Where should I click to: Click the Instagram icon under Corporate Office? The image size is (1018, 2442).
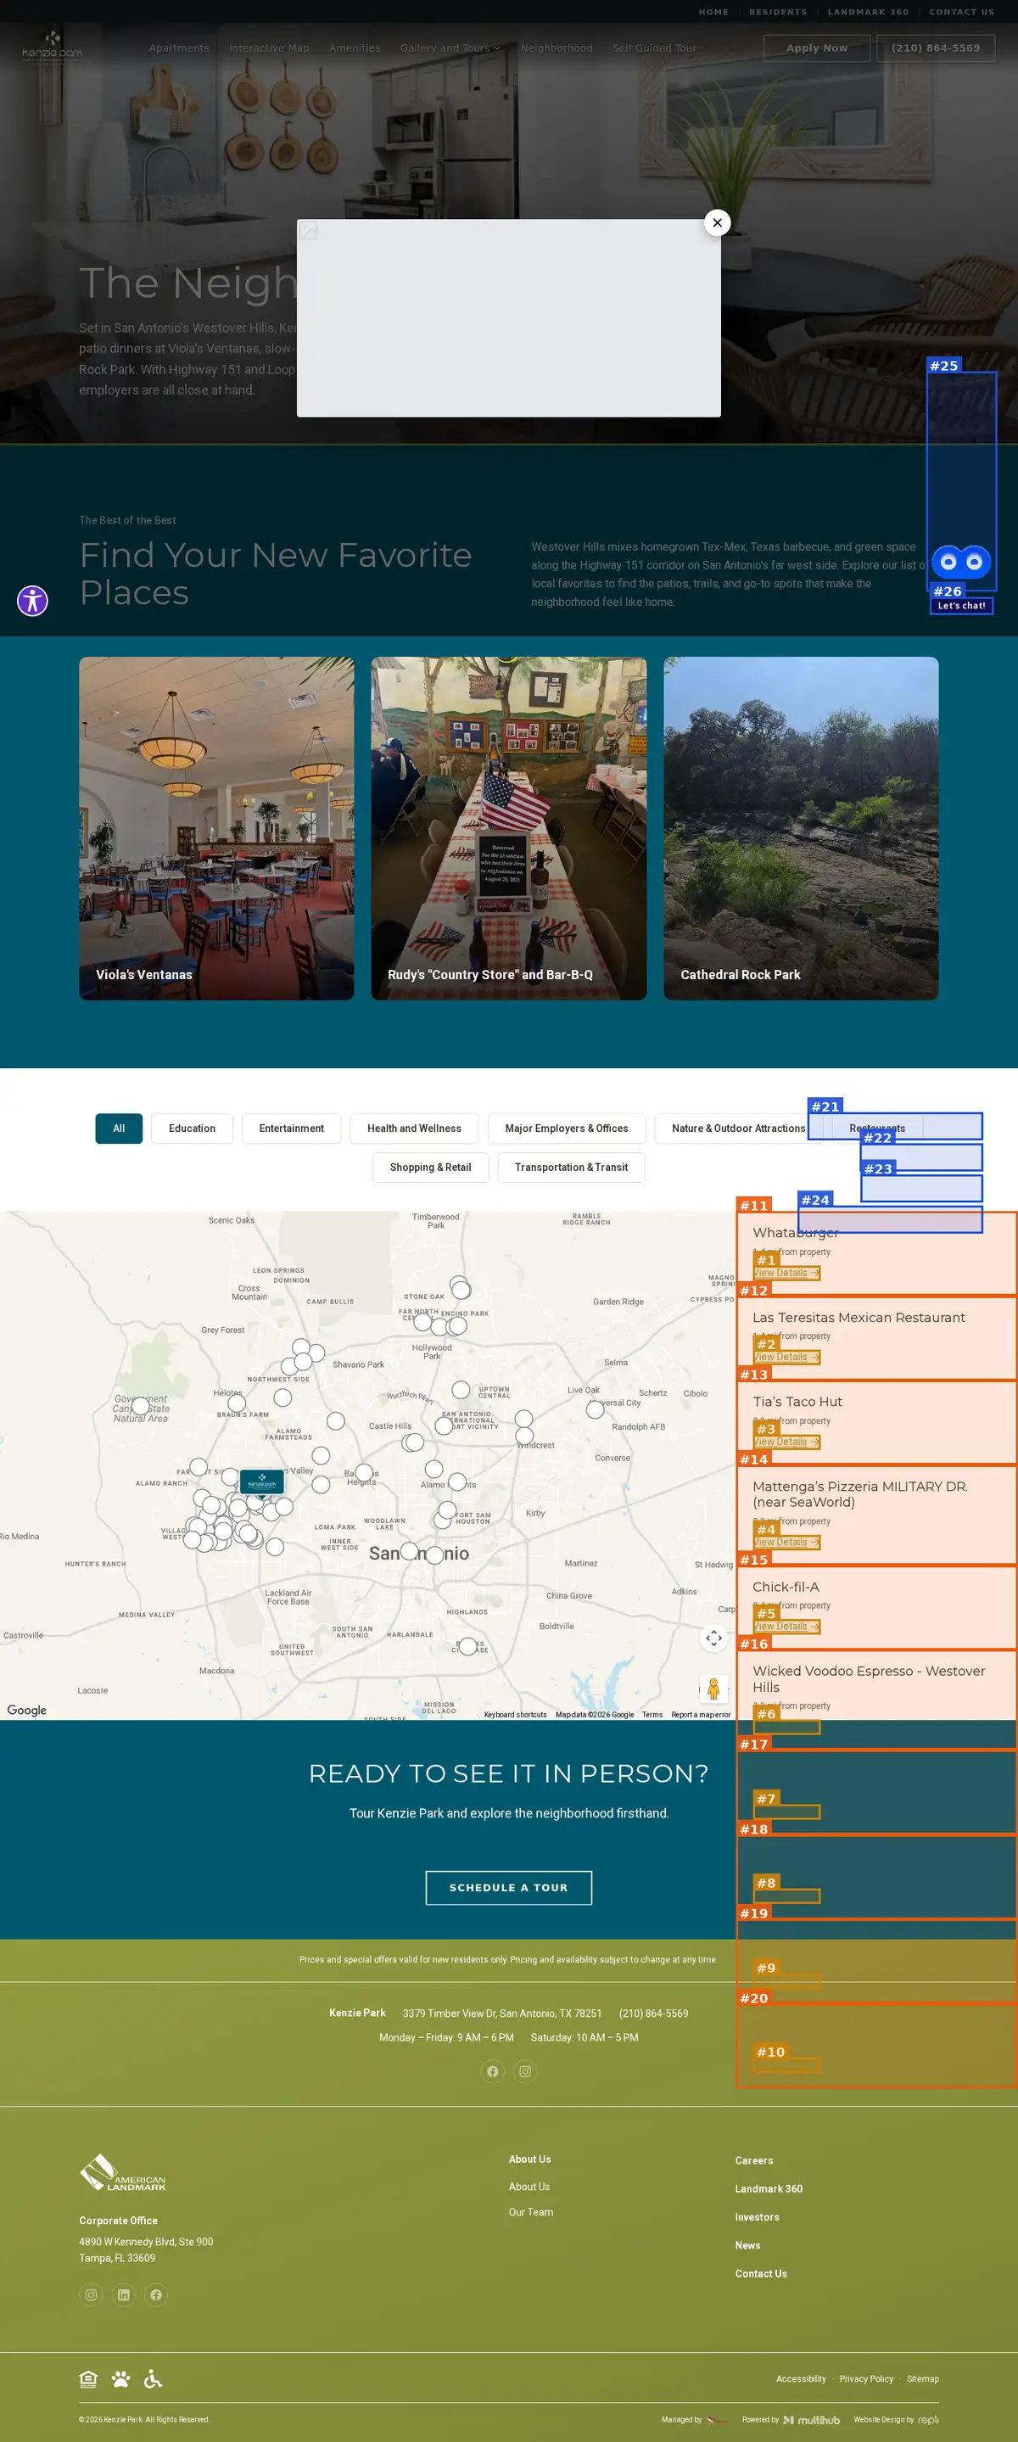coord(91,2295)
